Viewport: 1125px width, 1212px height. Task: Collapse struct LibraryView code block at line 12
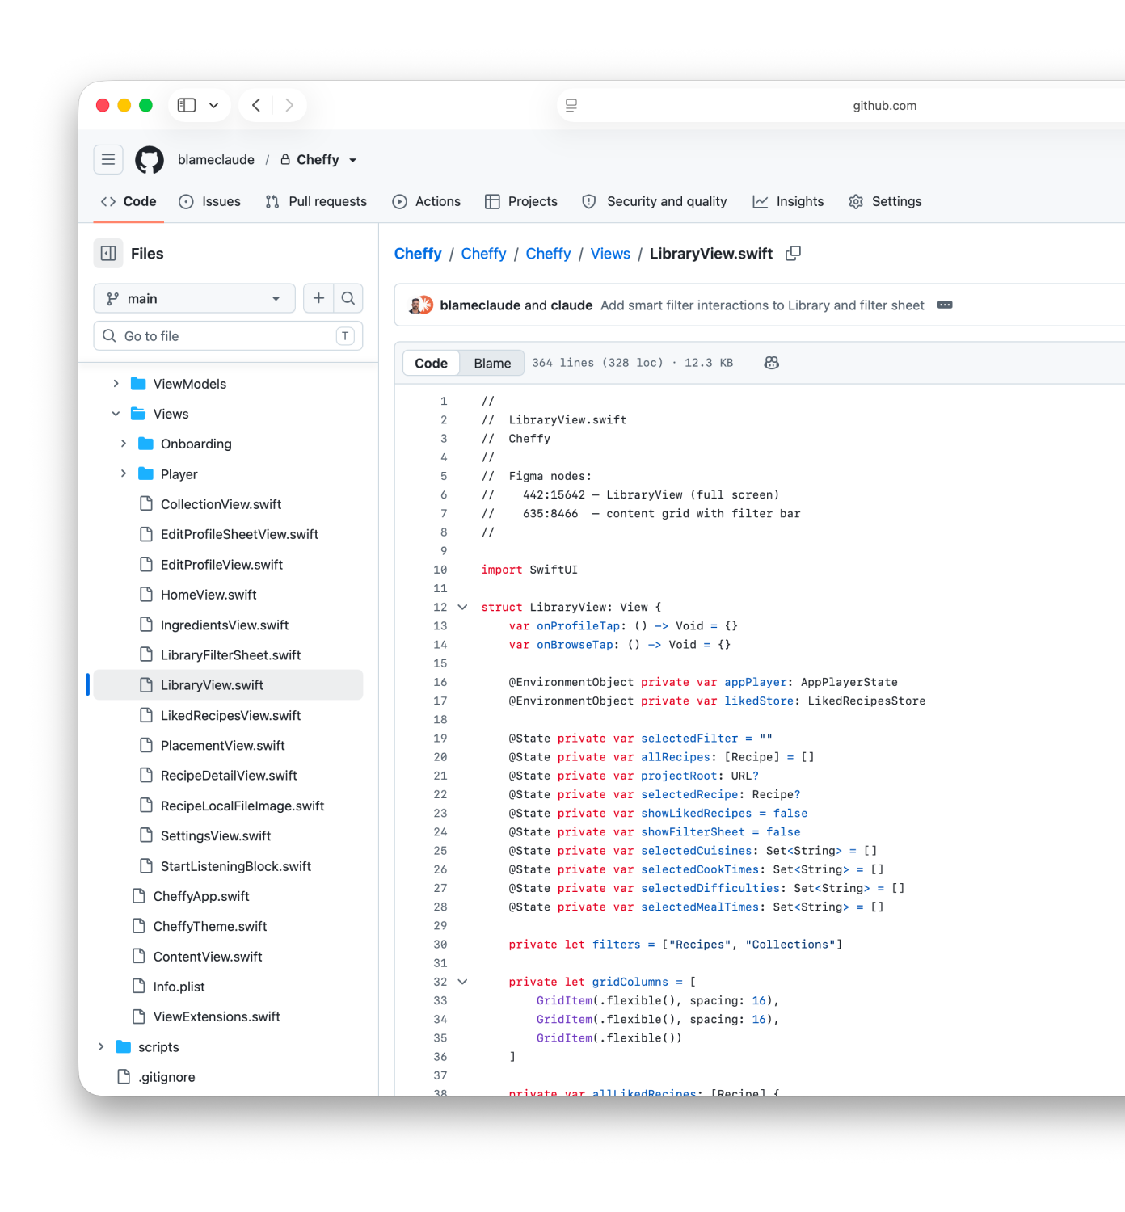coord(463,607)
